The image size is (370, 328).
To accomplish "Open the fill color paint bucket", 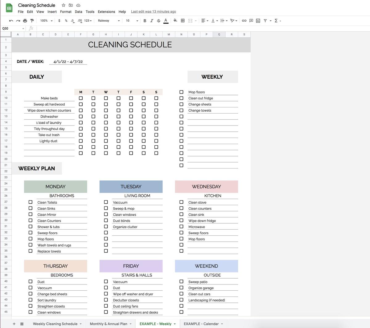I will point(175,21).
